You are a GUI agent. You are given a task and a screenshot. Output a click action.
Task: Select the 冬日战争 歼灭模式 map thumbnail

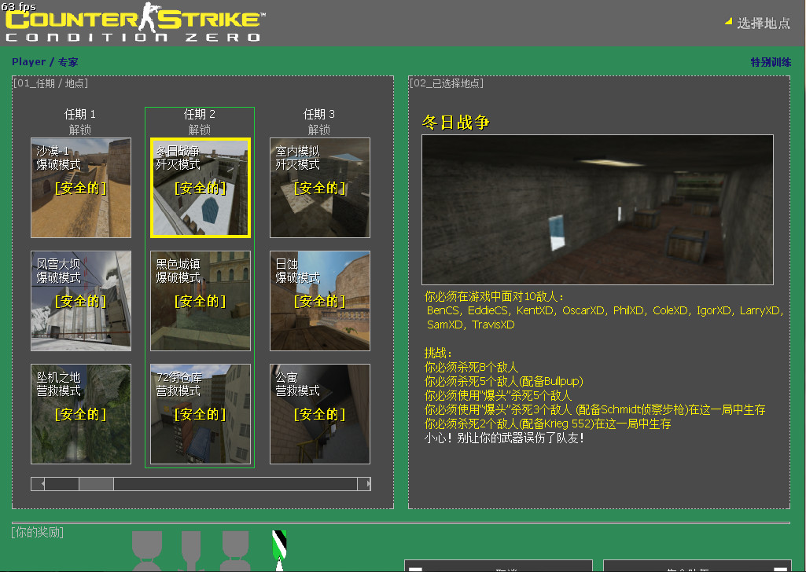[x=201, y=188]
